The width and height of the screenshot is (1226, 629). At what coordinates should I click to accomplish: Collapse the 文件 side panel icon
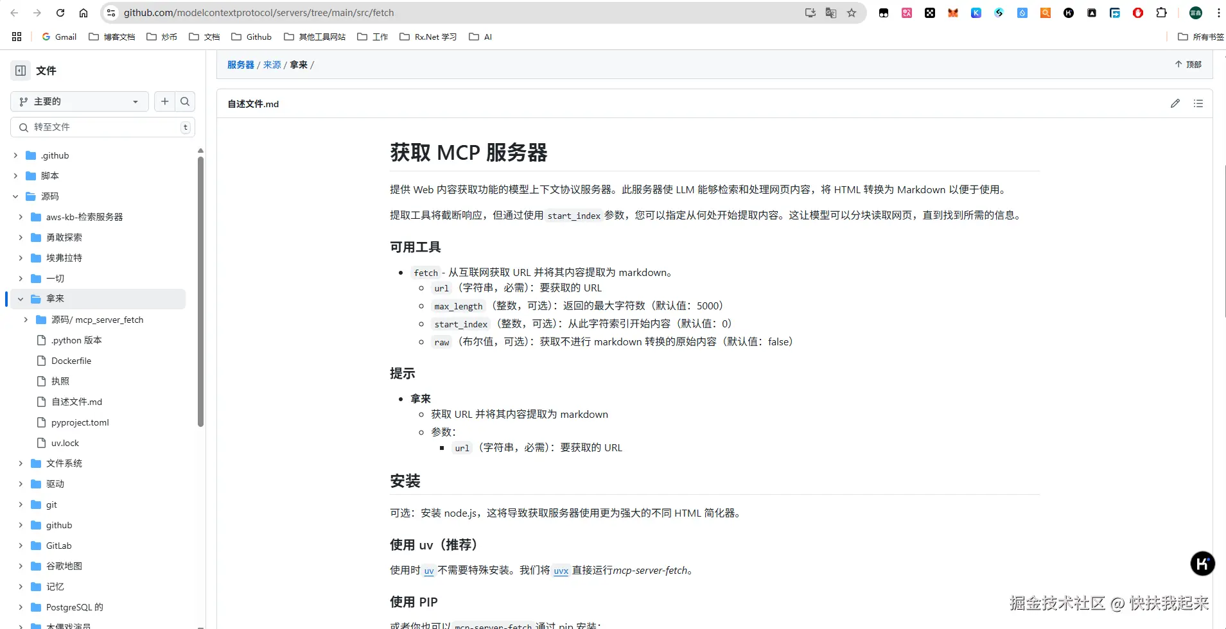(x=21, y=71)
